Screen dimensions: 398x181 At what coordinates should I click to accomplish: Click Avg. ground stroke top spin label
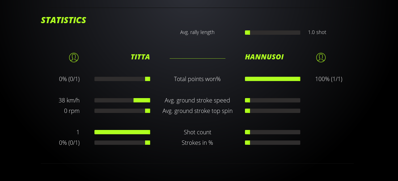tap(197, 111)
